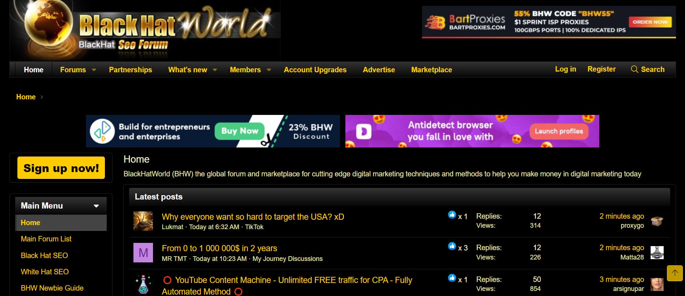The image size is (685, 296).
Task: Expand the What's new dropdown arrow
Action: [x=215, y=70]
